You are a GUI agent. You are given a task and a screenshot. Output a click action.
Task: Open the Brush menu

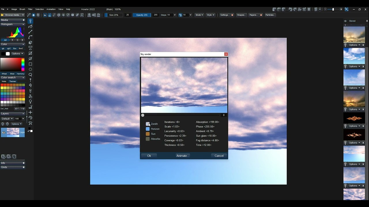click(22, 9)
